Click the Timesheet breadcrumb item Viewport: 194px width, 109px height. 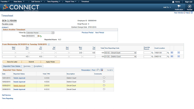coord(85,2)
